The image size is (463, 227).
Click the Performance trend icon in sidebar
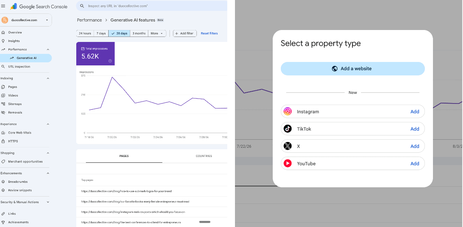click(3, 49)
